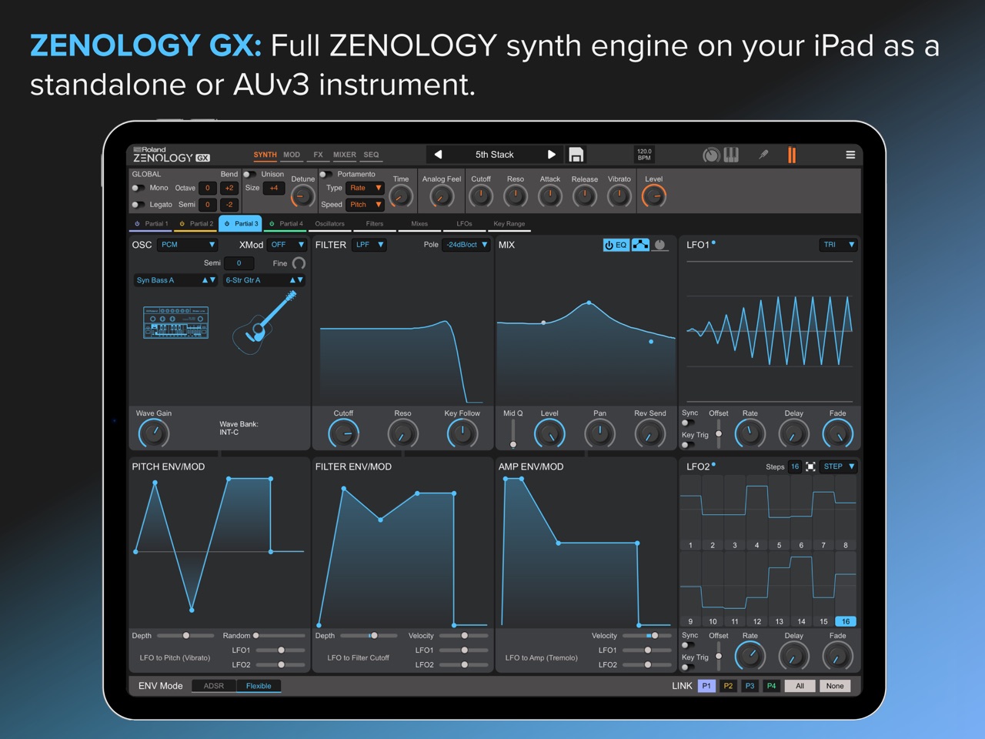This screenshot has width=985, height=739.
Task: Open LFO2 waveform STEP dropdown
Action: click(839, 466)
